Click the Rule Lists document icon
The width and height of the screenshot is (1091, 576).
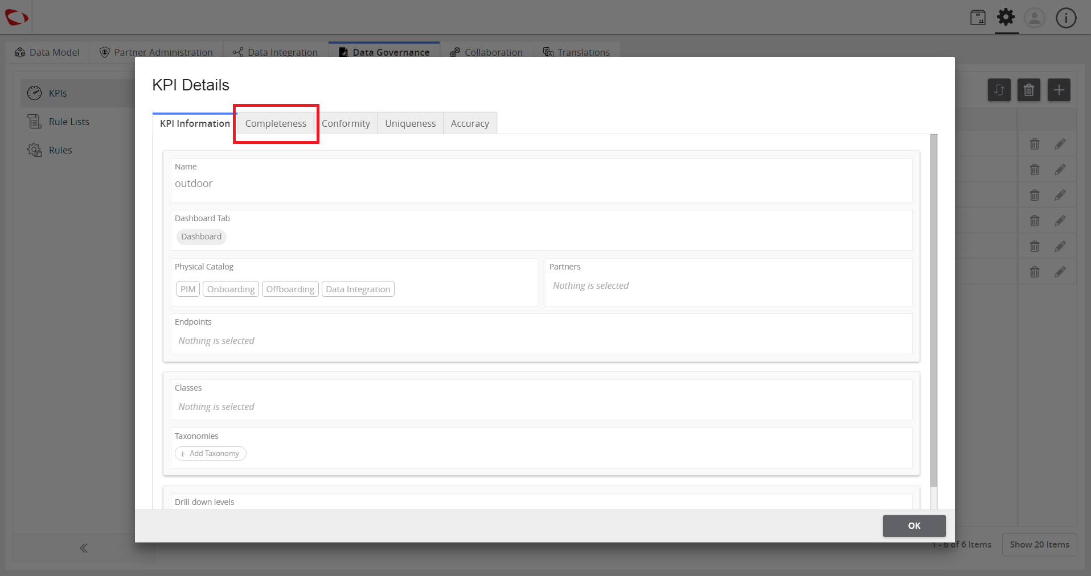pos(35,122)
